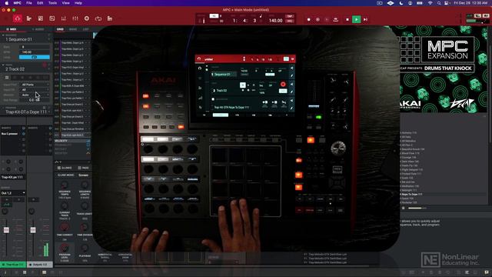Arm the Track 02 record button
Viewport: 492px width, 277px height.
pyautogui.click(x=45, y=65)
